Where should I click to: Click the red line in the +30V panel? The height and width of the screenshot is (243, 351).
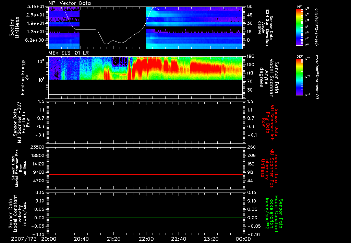[145, 133]
